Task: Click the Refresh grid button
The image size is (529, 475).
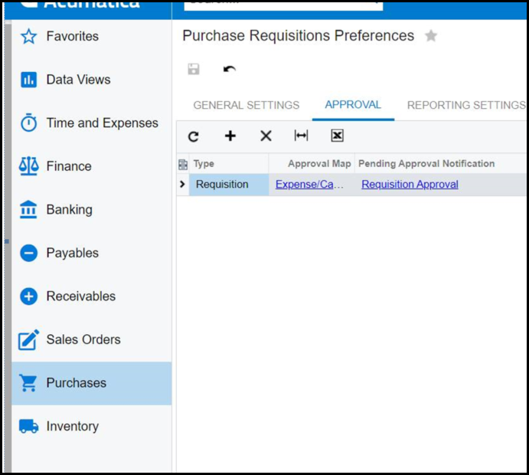Action: [194, 136]
